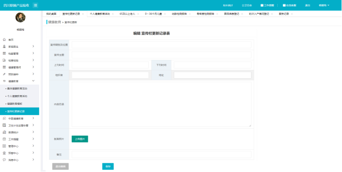Viewport: 342px width, 172px height.
Task: Click the 首页 home icon
Action: (x=4, y=40)
